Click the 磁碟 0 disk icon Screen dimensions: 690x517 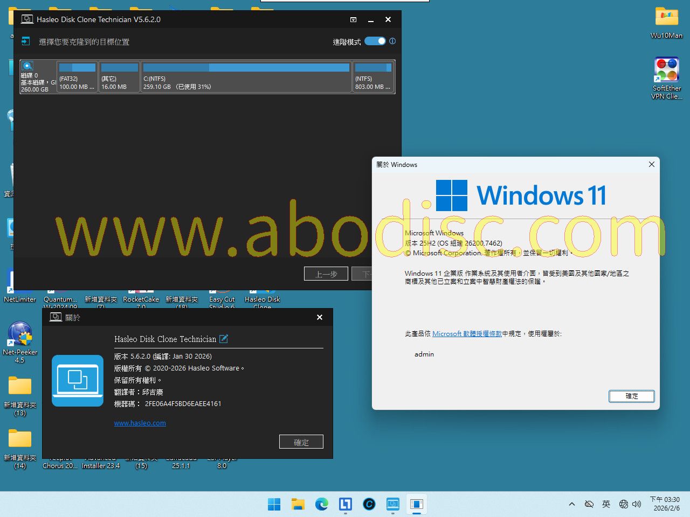point(27,66)
